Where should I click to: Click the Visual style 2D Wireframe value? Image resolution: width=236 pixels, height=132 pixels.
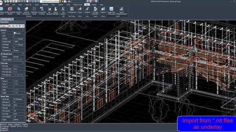[19, 99]
